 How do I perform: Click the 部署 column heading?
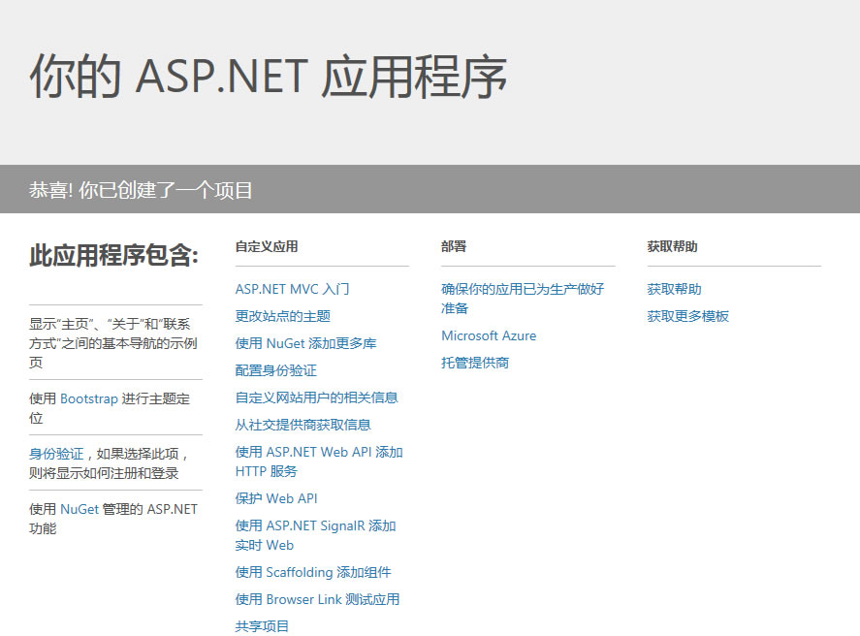coord(454,246)
